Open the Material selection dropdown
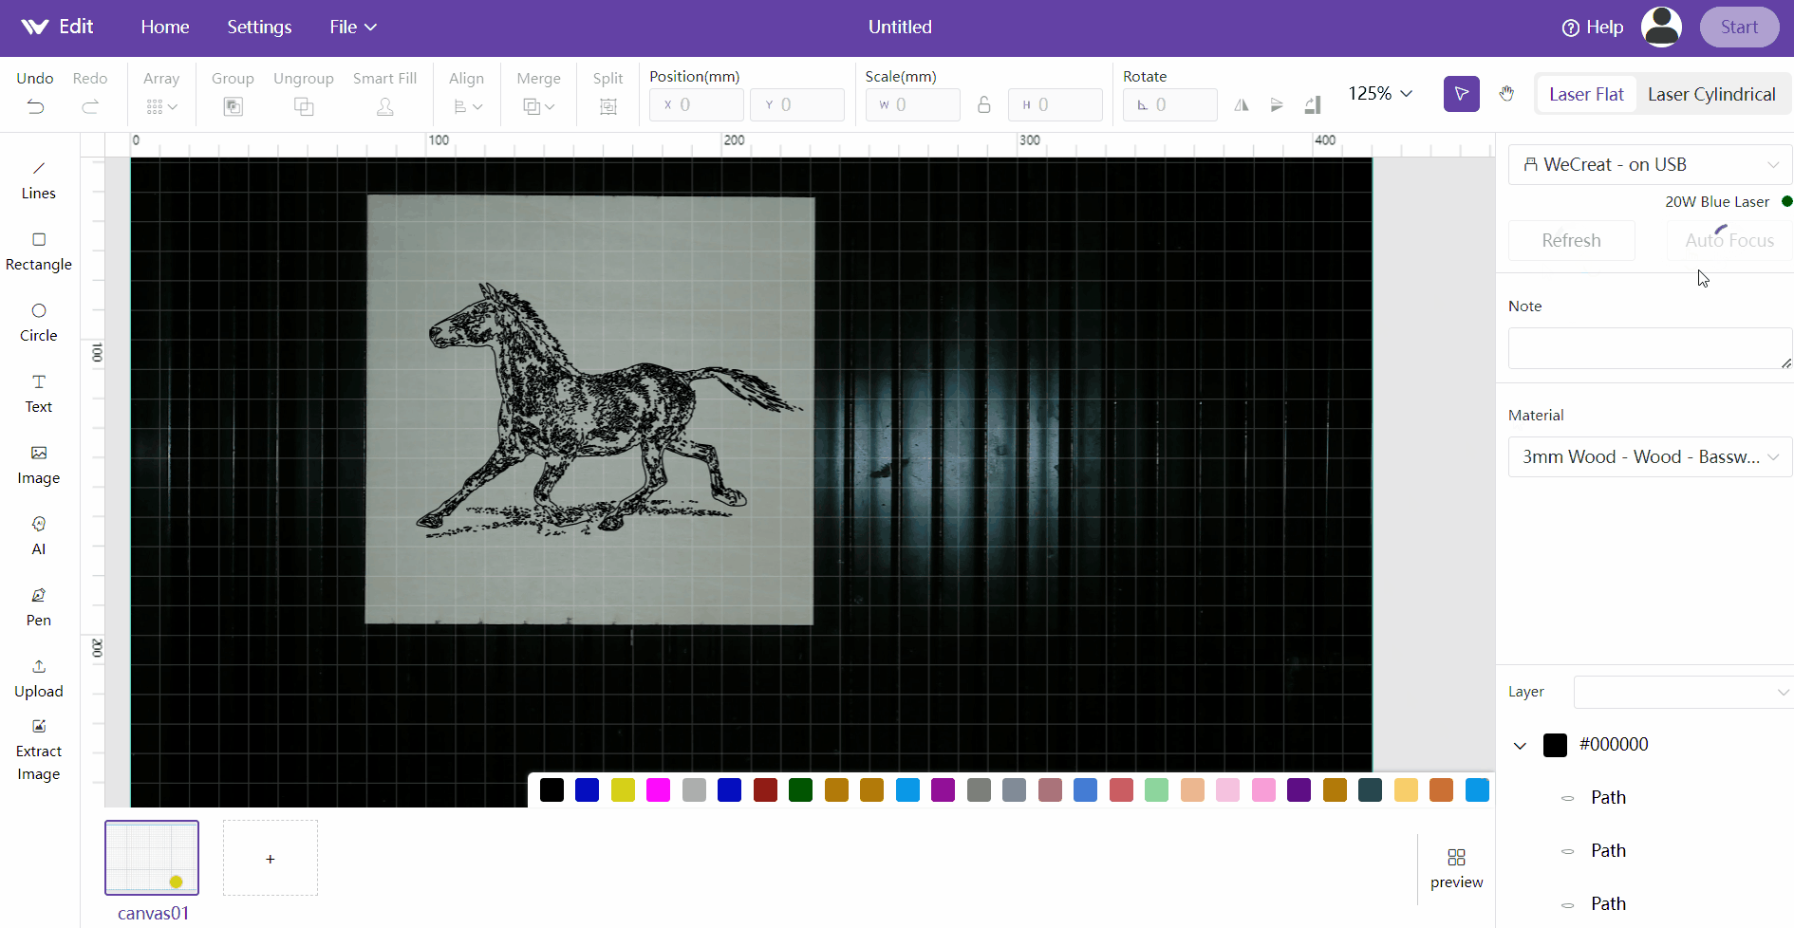The image size is (1794, 928). [1650, 456]
